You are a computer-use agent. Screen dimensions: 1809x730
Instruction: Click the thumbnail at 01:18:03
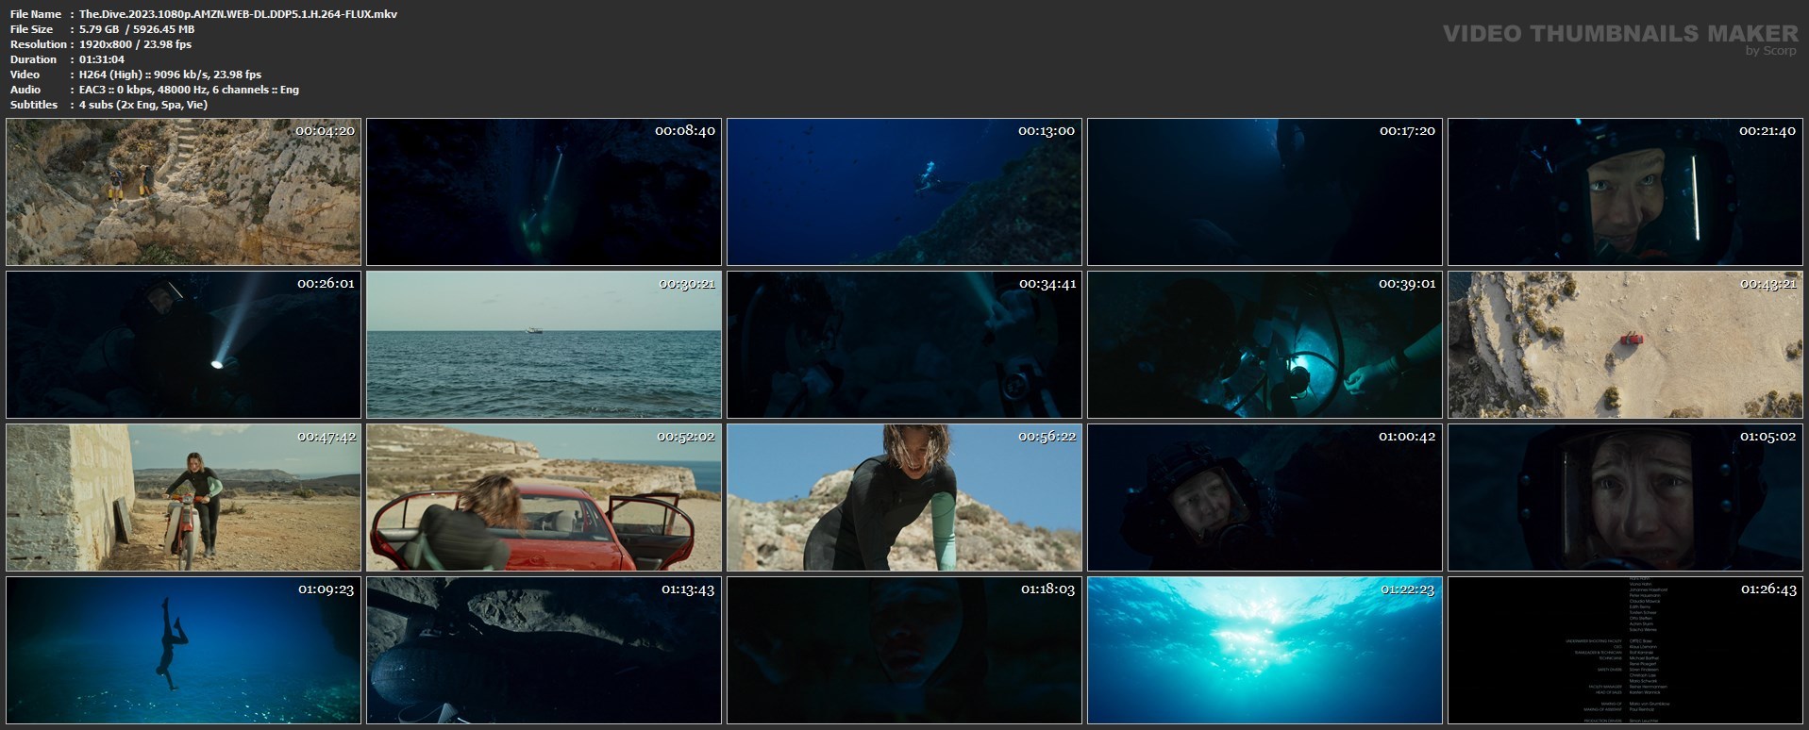click(x=904, y=650)
